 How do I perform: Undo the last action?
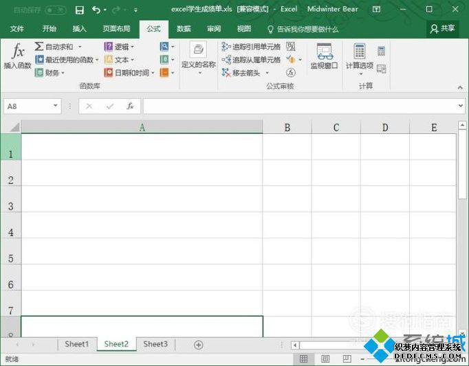tap(96, 10)
